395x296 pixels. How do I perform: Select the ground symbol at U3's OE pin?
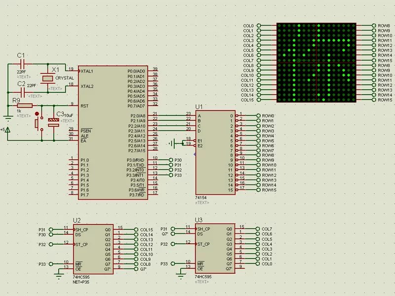click(x=181, y=276)
